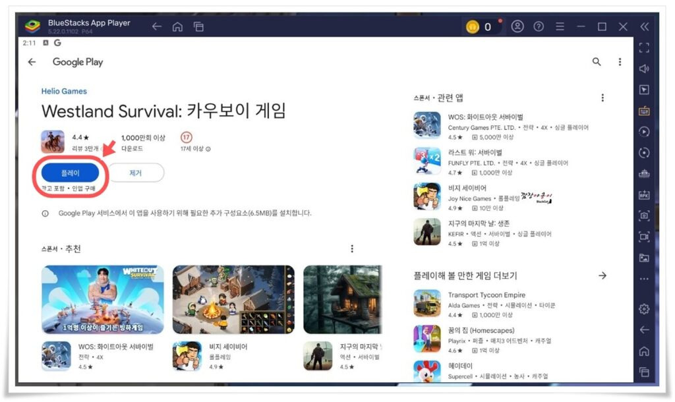The width and height of the screenshot is (675, 402).
Task: Click the Westland Survival app icon
Action: pyautogui.click(x=53, y=142)
